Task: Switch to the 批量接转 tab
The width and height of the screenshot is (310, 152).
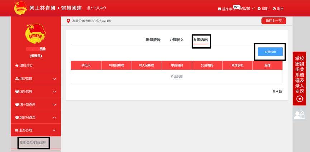Action: click(x=153, y=40)
